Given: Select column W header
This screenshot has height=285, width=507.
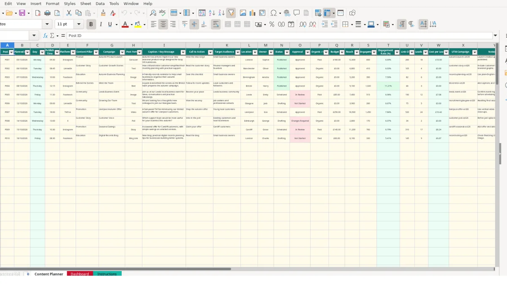Looking at the screenshot, I should [x=439, y=45].
